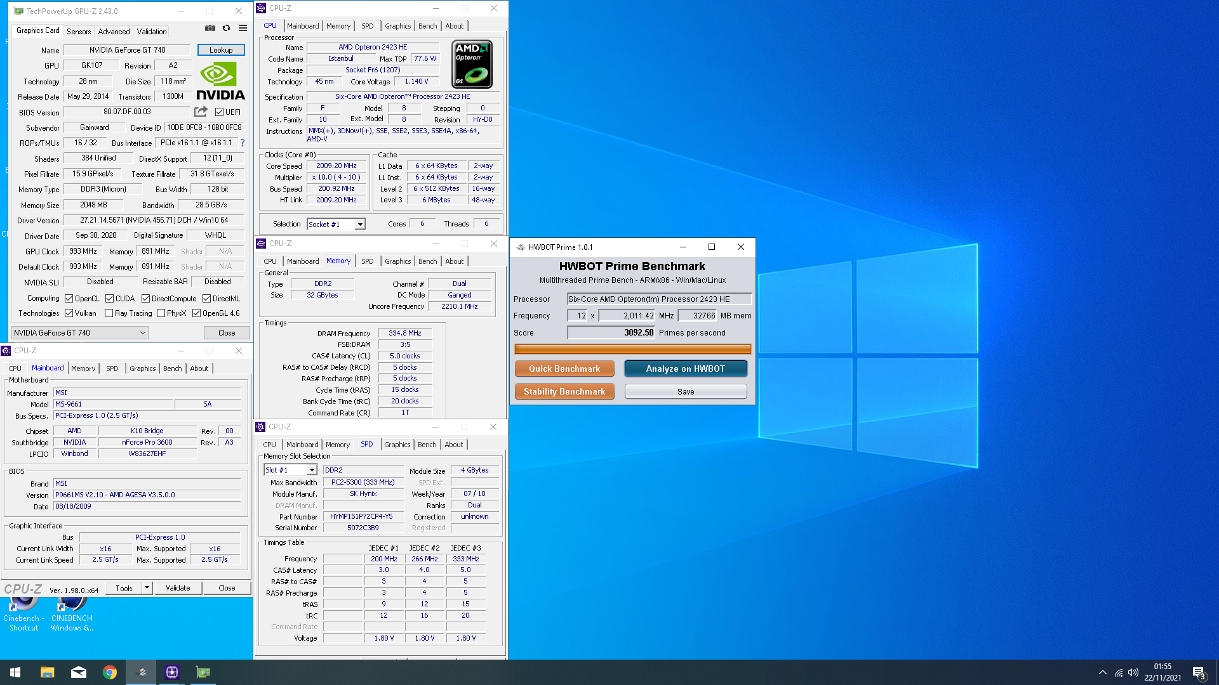Switch to GPU-Z Advanced tab
The height and width of the screenshot is (685, 1219).
pyautogui.click(x=114, y=31)
